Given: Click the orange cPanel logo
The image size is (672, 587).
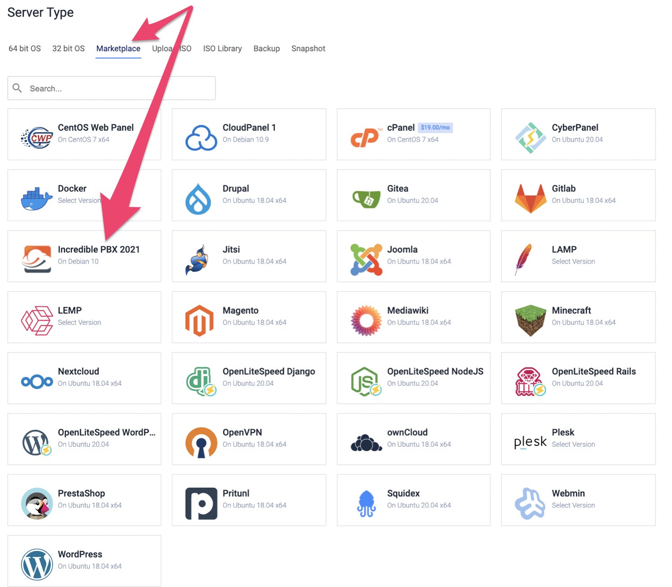Looking at the screenshot, I should point(366,138).
